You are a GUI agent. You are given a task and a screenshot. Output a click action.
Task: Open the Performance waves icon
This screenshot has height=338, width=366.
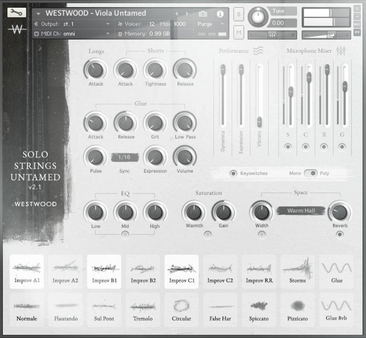click(258, 51)
